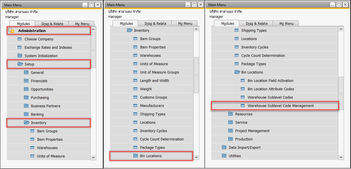Expand Utilities folder in right window
This screenshot has width=351, height=169.
coord(274,156)
